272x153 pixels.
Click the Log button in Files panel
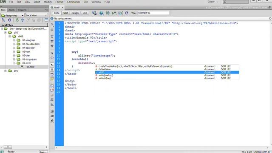click(x=43, y=152)
